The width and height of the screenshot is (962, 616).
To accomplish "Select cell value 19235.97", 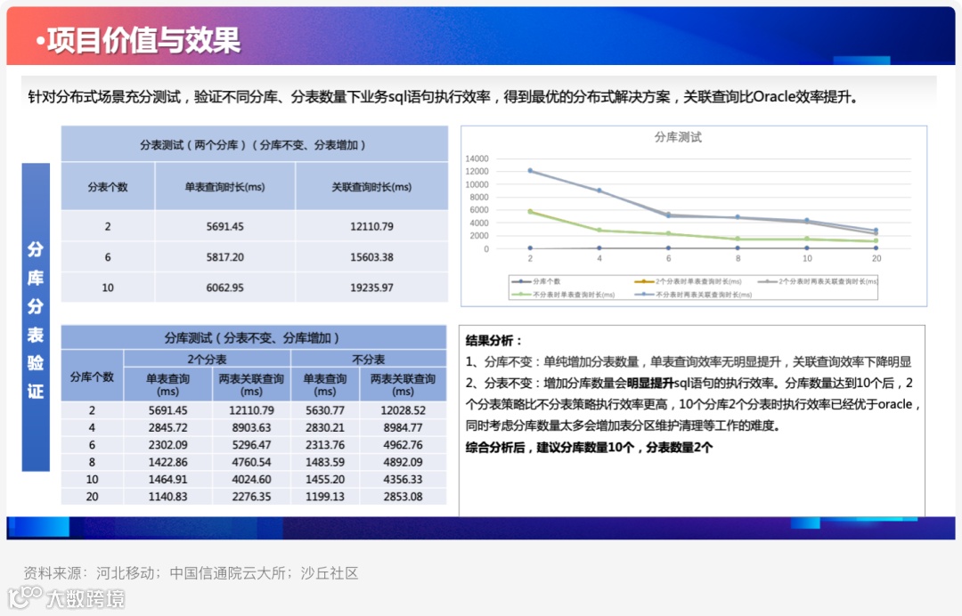I will 371,288.
